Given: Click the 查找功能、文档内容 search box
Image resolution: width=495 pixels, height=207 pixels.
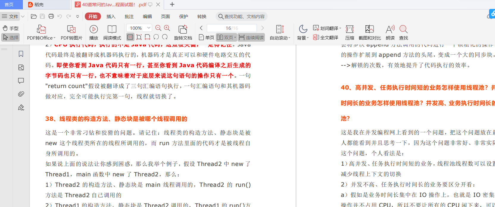Looking at the screenshot, I should pos(241,16).
